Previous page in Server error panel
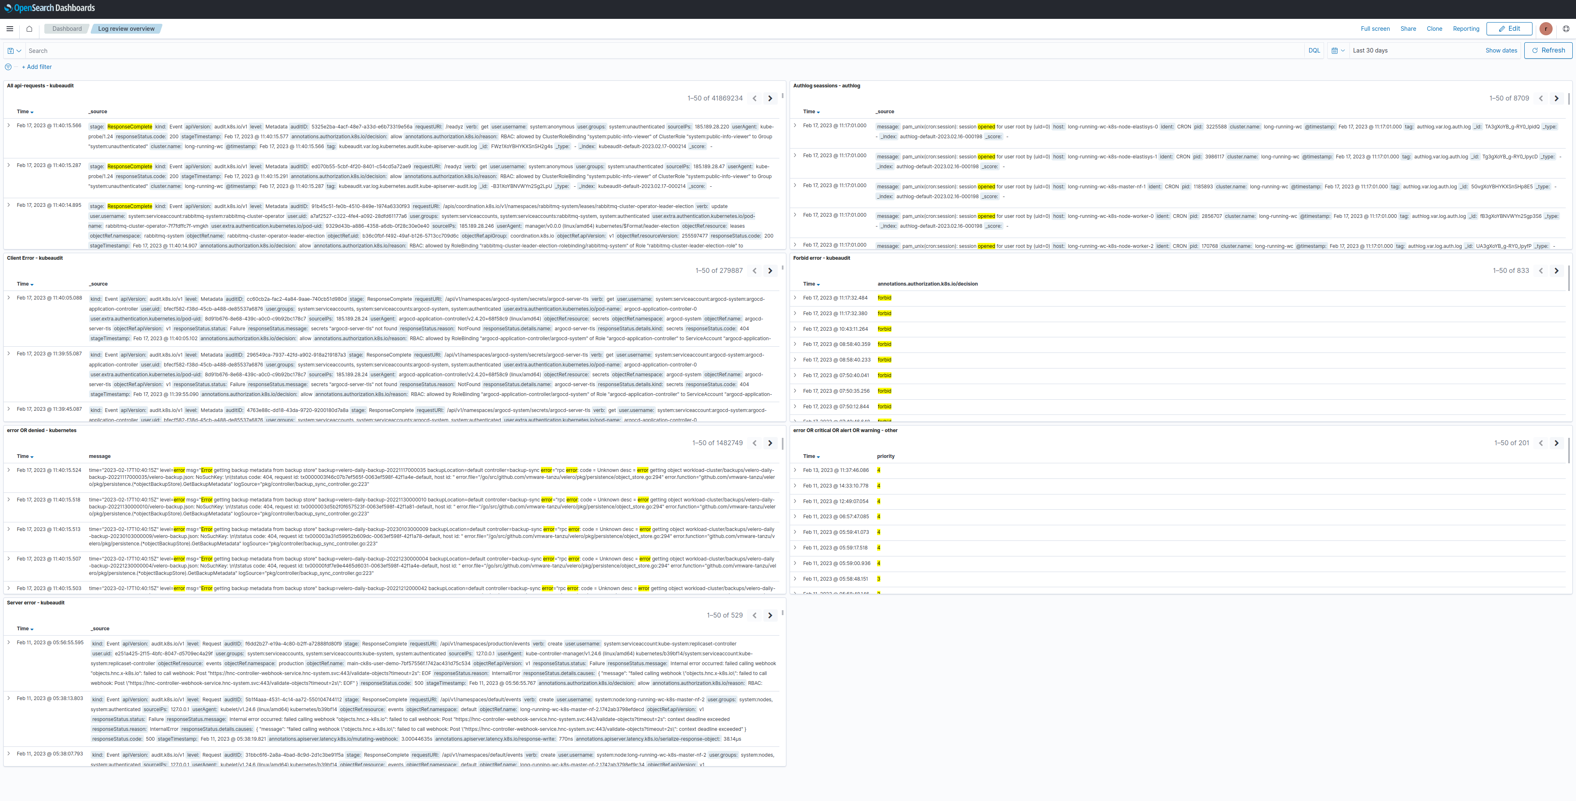Screen dimensions: 1576x801 coord(754,616)
